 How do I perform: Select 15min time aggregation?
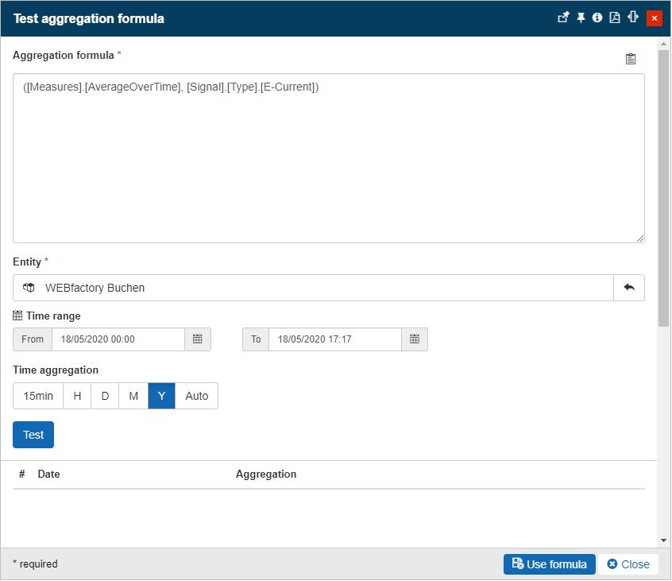point(38,396)
